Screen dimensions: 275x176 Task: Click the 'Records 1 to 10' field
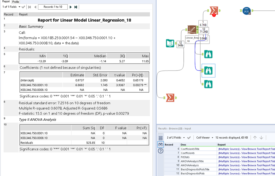53,7
